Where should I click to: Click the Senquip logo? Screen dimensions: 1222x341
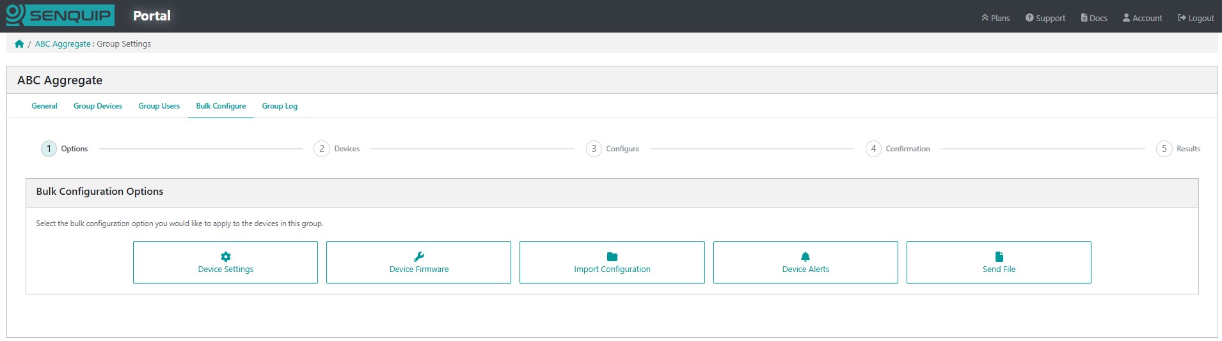tap(60, 15)
